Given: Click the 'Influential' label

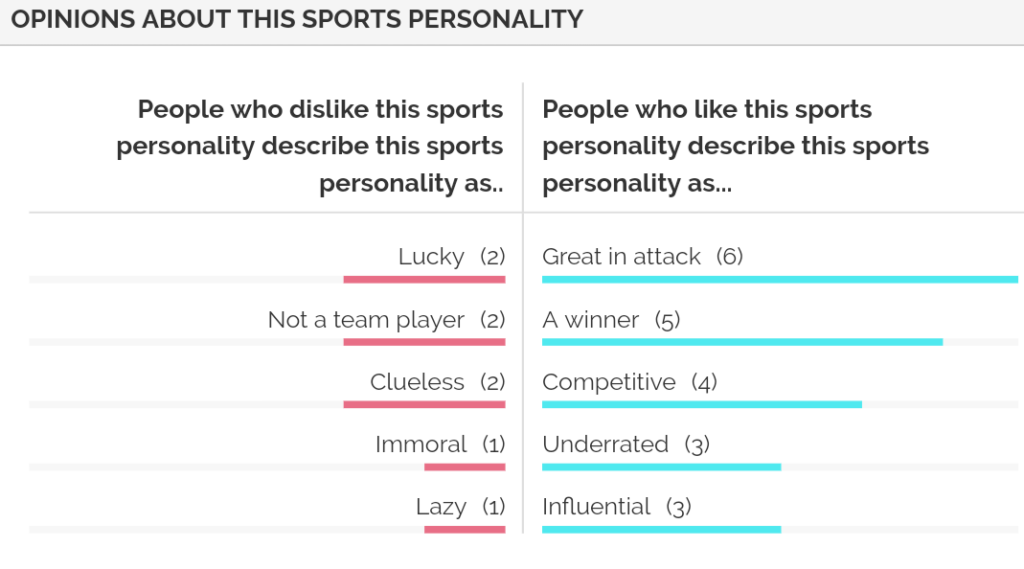Looking at the screenshot, I should click(x=596, y=507).
